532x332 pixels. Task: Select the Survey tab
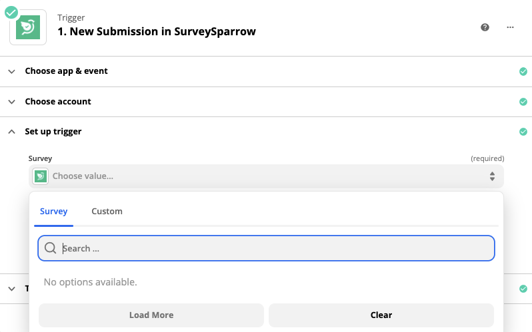pyautogui.click(x=53, y=212)
